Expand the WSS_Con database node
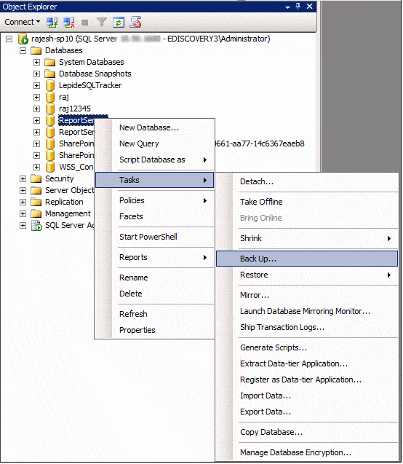 [36, 168]
